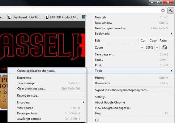Select Find... menu item
The height and width of the screenshot is (123, 175).
pos(130,60)
